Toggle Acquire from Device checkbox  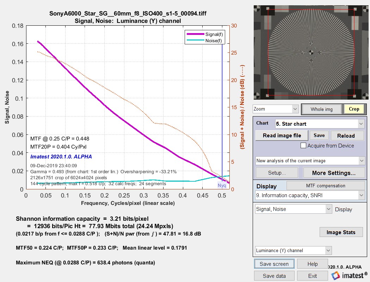pos(303,145)
